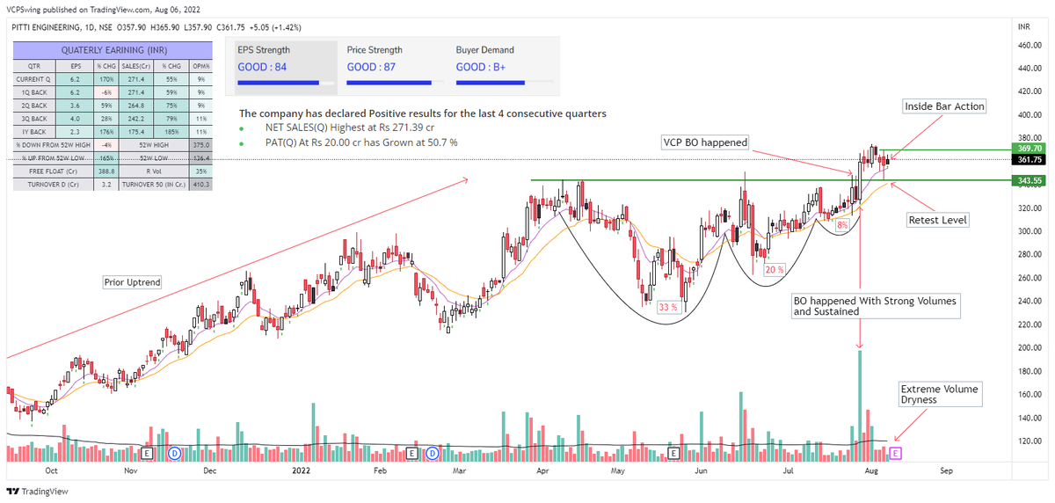Click the OPM% column header
Image resolution: width=1055 pixels, height=503 pixels.
200,65
